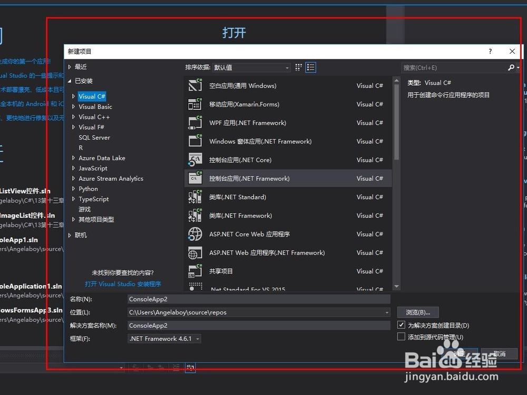This screenshot has height=395, width=527.
Task: Select the shared project (共享项目) template icon
Action: pyautogui.click(x=195, y=271)
